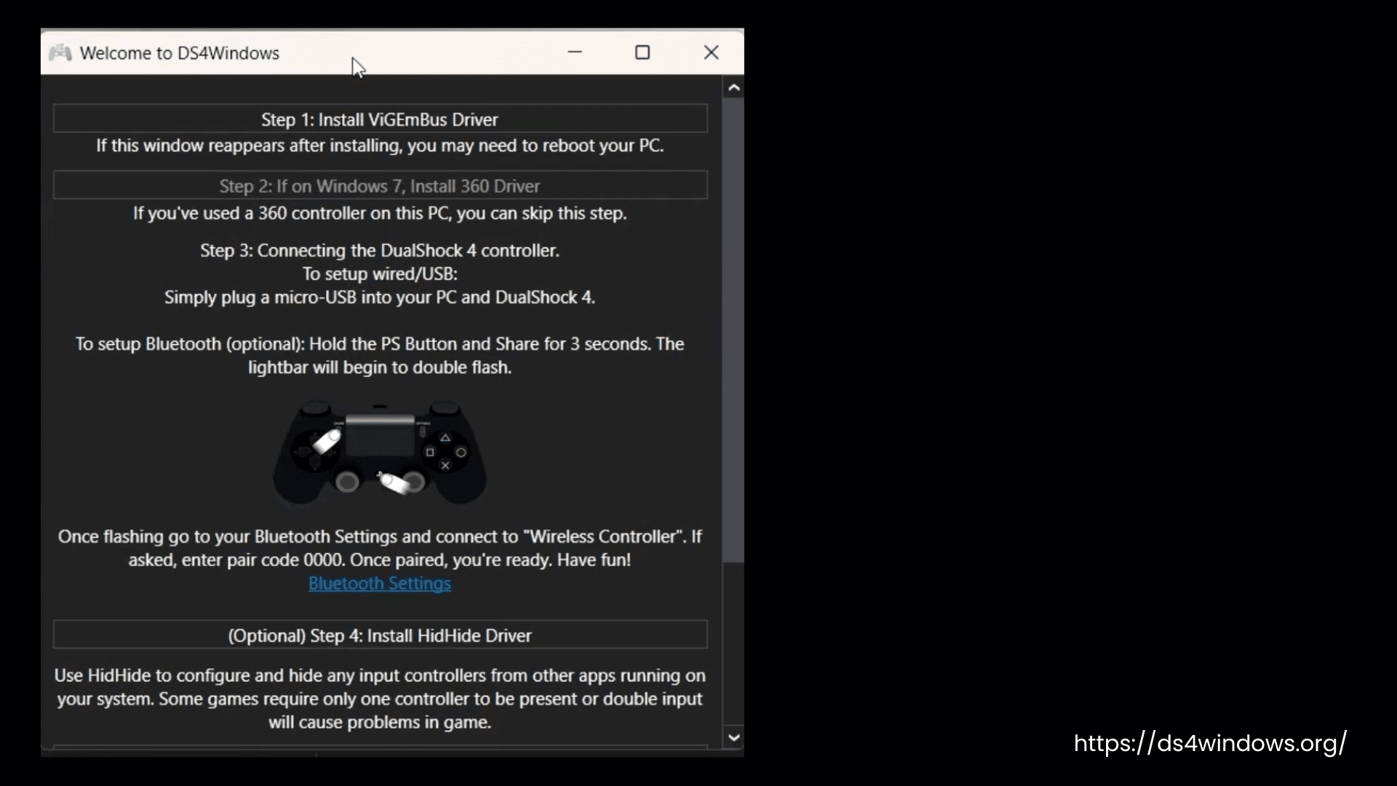The height and width of the screenshot is (786, 1397).
Task: Click the Step 1 Install ViGEmBus Driver button
Action: click(x=380, y=119)
